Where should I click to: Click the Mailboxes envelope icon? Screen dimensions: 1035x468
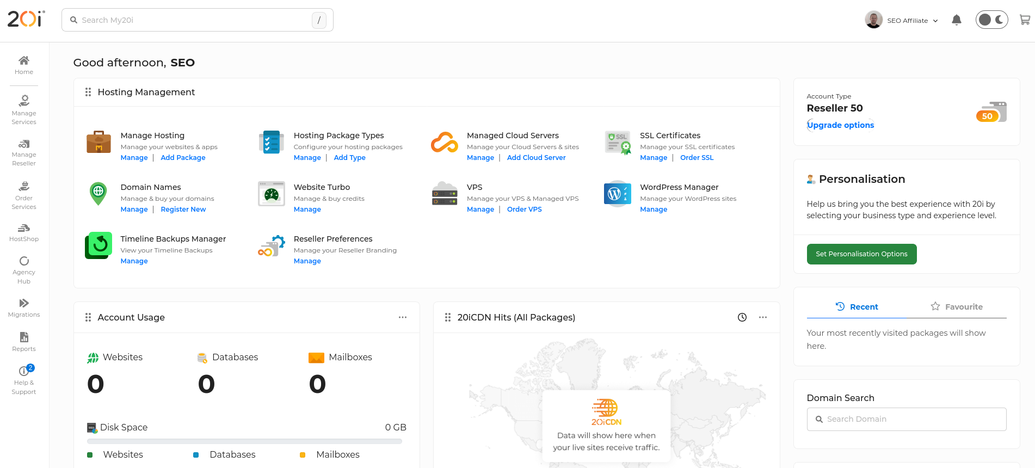(316, 358)
